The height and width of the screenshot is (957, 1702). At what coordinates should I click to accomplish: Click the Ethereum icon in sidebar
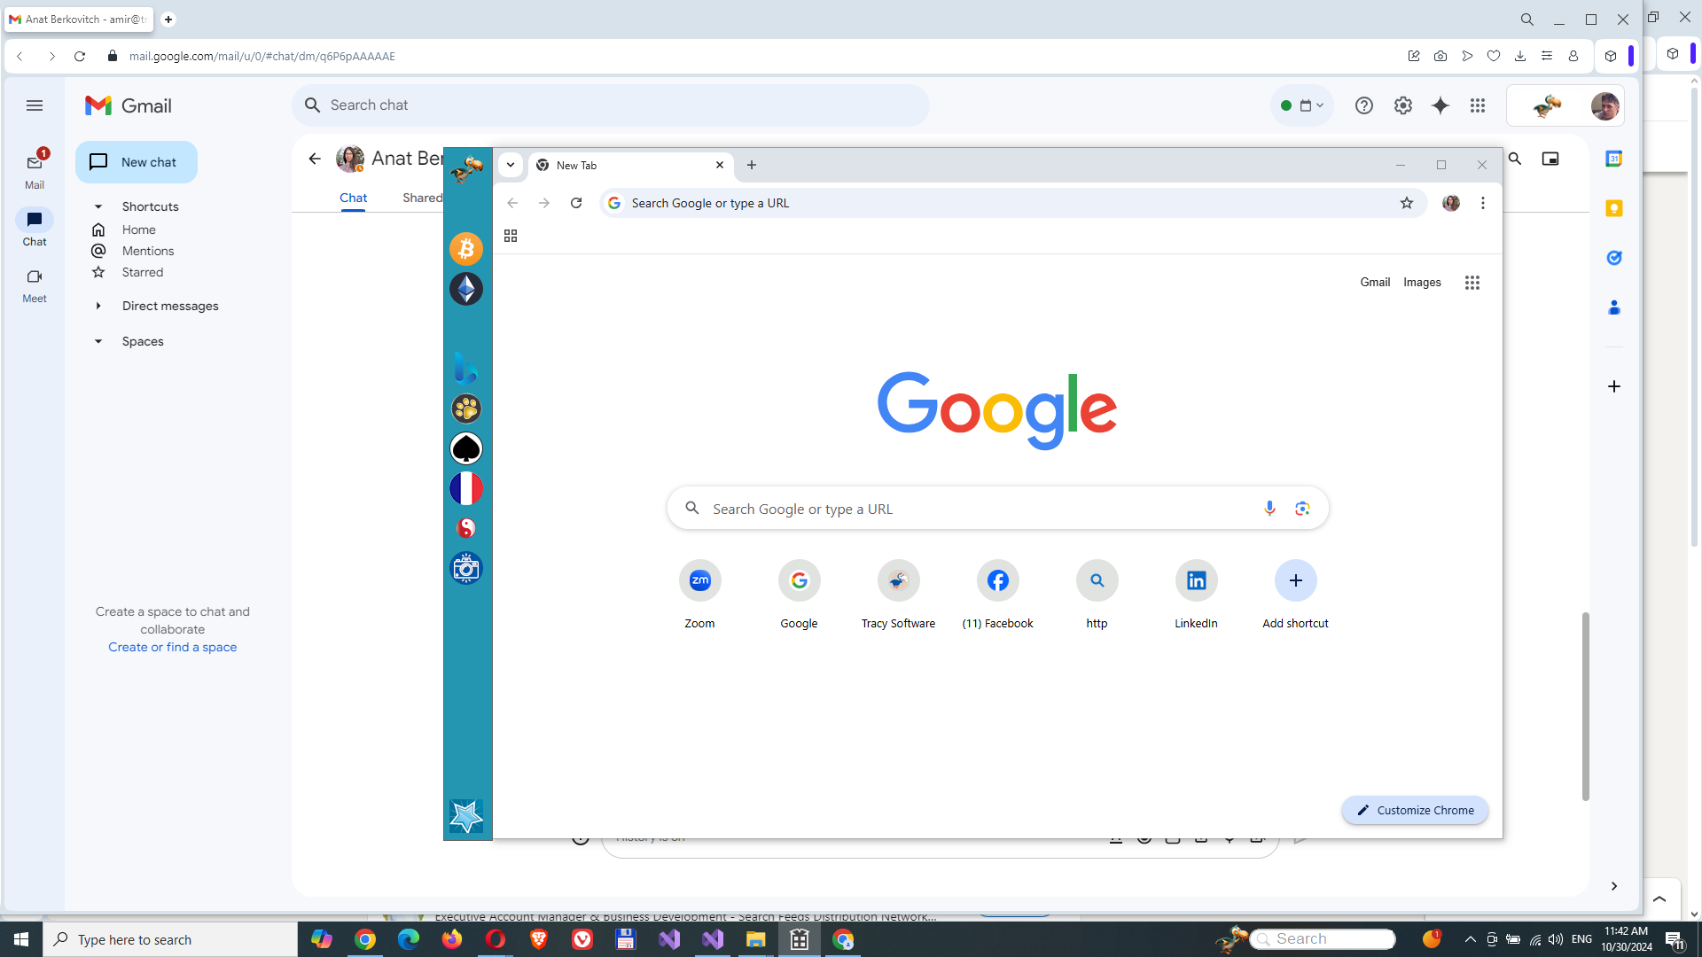click(x=466, y=289)
